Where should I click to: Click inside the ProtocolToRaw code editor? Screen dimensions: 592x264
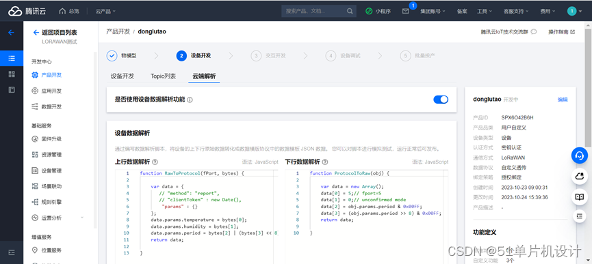[x=367, y=216]
